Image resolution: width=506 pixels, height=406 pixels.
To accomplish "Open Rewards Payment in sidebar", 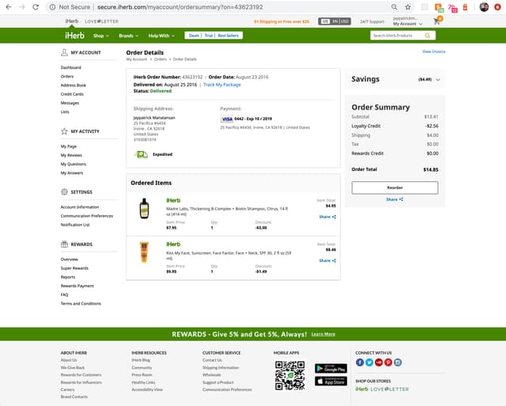I will [x=77, y=286].
